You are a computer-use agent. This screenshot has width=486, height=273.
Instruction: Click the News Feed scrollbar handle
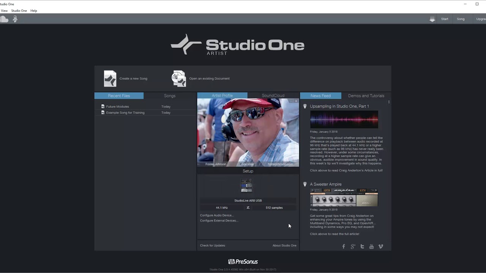pyautogui.click(x=389, y=102)
